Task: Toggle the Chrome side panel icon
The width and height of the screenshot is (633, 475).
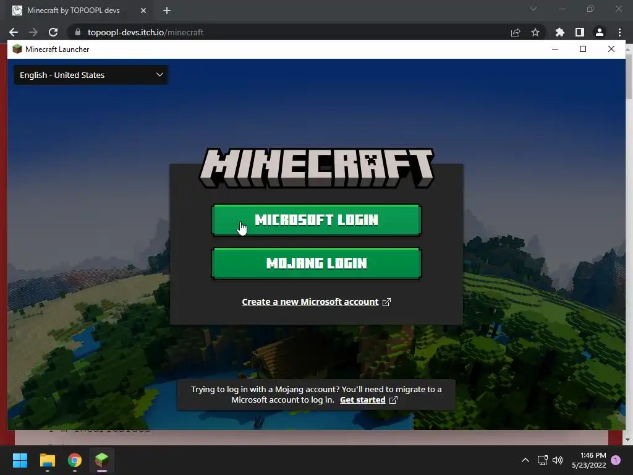Action: (580, 32)
